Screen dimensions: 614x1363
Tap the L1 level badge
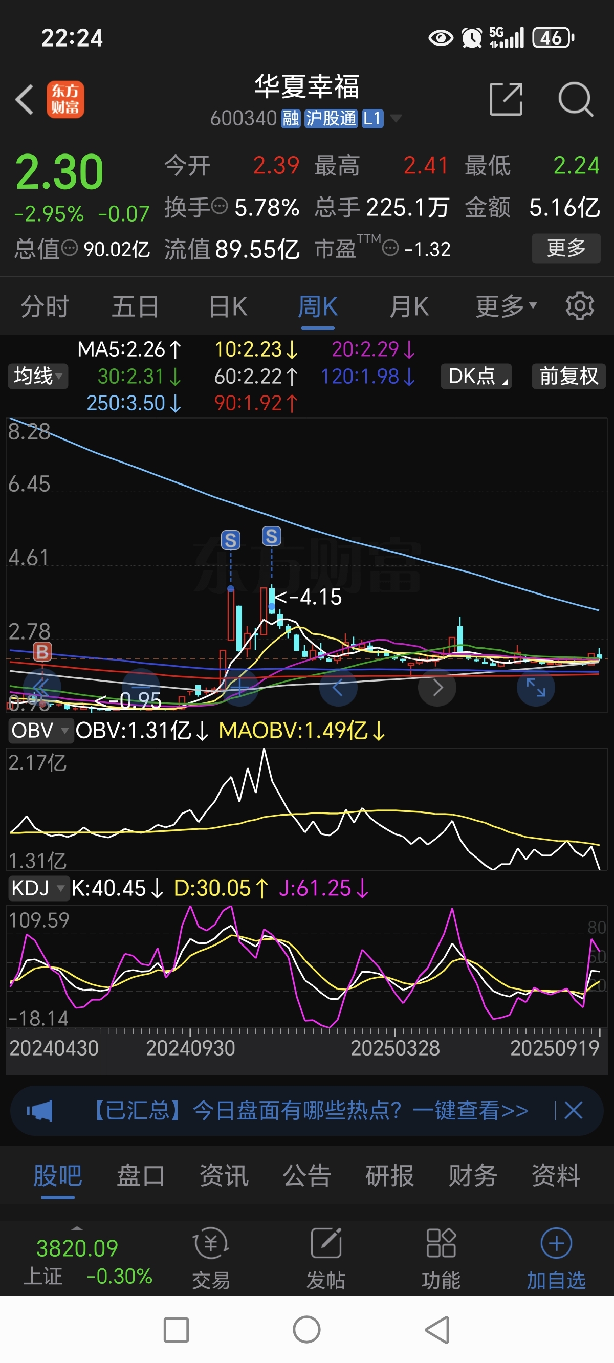pos(372,118)
